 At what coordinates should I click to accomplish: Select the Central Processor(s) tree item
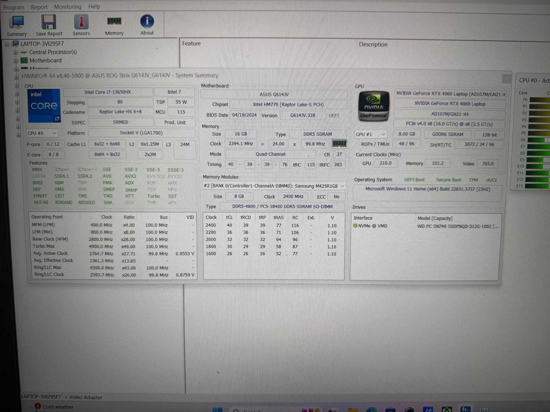[x=53, y=52]
